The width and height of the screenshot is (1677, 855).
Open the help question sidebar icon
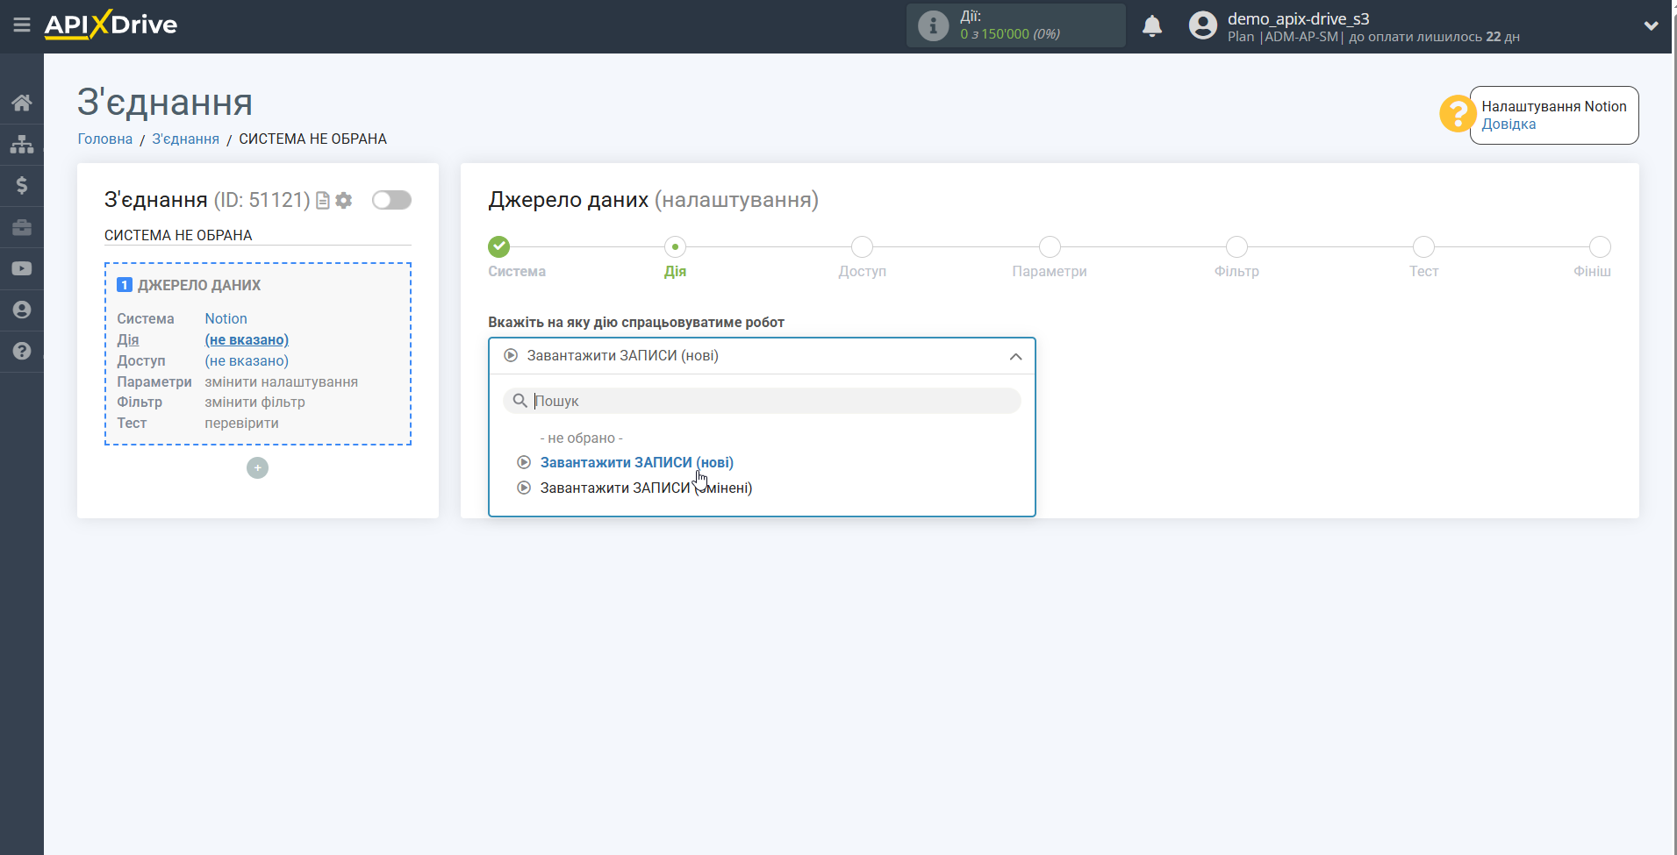coord(22,351)
